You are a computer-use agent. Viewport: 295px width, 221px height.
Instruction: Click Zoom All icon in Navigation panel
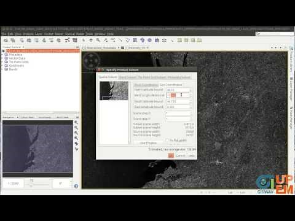(76, 138)
